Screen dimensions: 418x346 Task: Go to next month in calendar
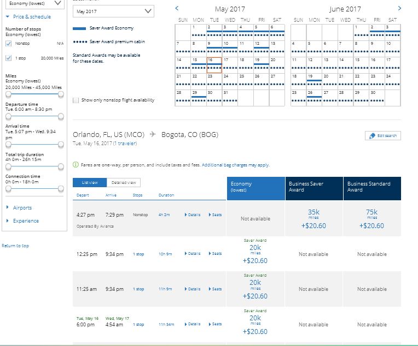pos(399,8)
